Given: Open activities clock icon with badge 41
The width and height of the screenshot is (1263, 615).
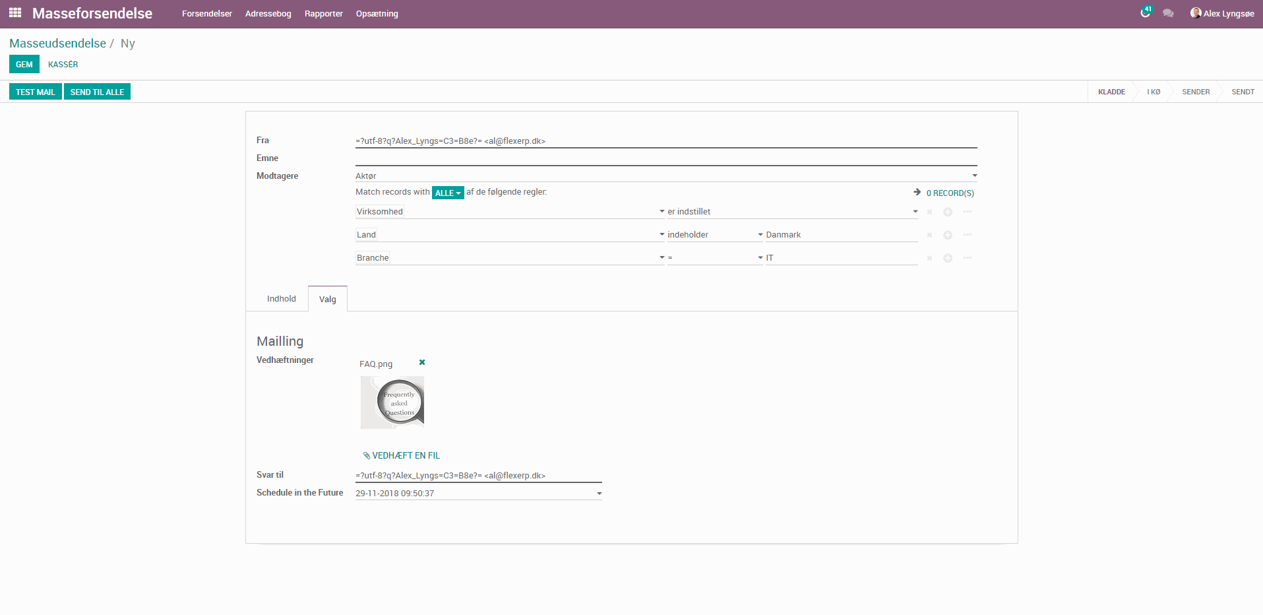Looking at the screenshot, I should point(1146,13).
